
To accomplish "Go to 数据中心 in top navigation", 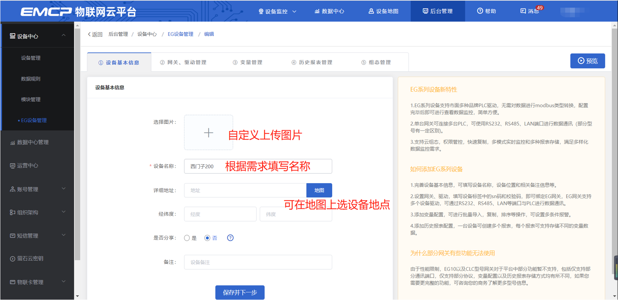I will [x=329, y=11].
